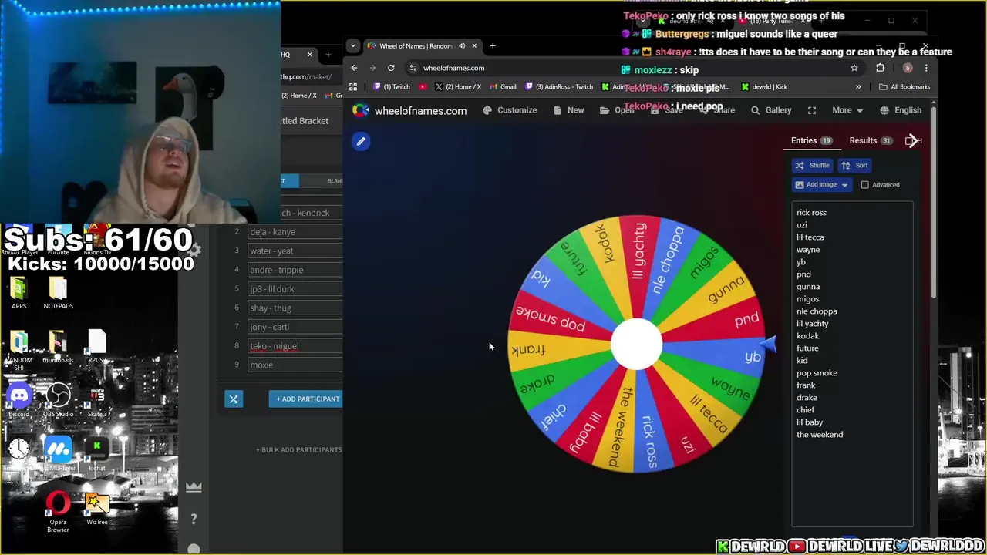The width and height of the screenshot is (987, 555).
Task: Click the entries text box
Action: pos(852,364)
